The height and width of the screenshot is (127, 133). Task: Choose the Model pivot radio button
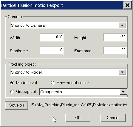click(x=12, y=83)
